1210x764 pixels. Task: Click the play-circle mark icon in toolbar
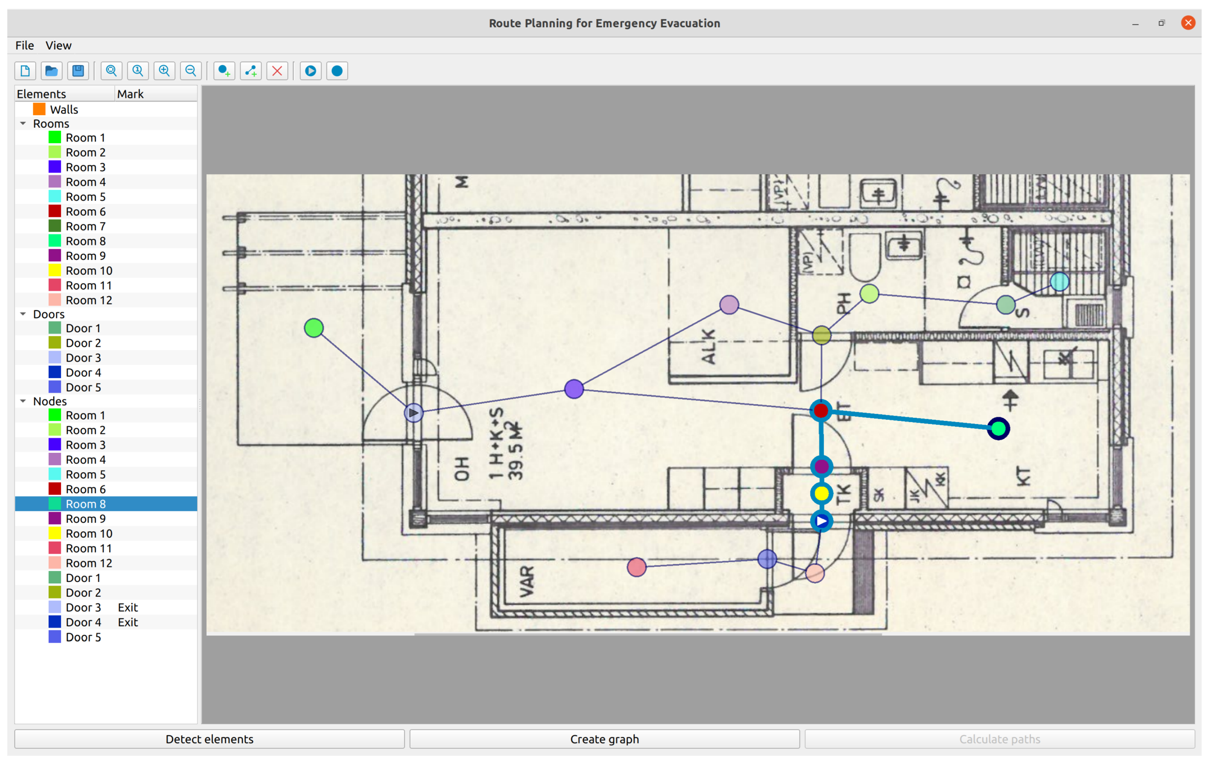click(311, 71)
